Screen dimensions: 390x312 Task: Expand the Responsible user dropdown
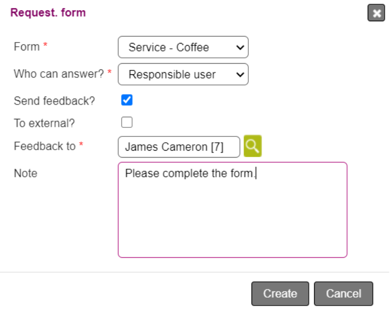tap(183, 74)
